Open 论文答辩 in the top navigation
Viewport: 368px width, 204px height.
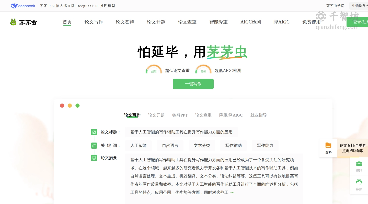click(x=125, y=22)
